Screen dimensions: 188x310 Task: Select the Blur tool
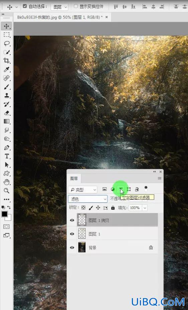point(7,130)
